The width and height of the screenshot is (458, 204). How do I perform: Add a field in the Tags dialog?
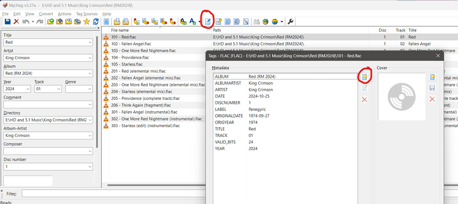click(364, 77)
